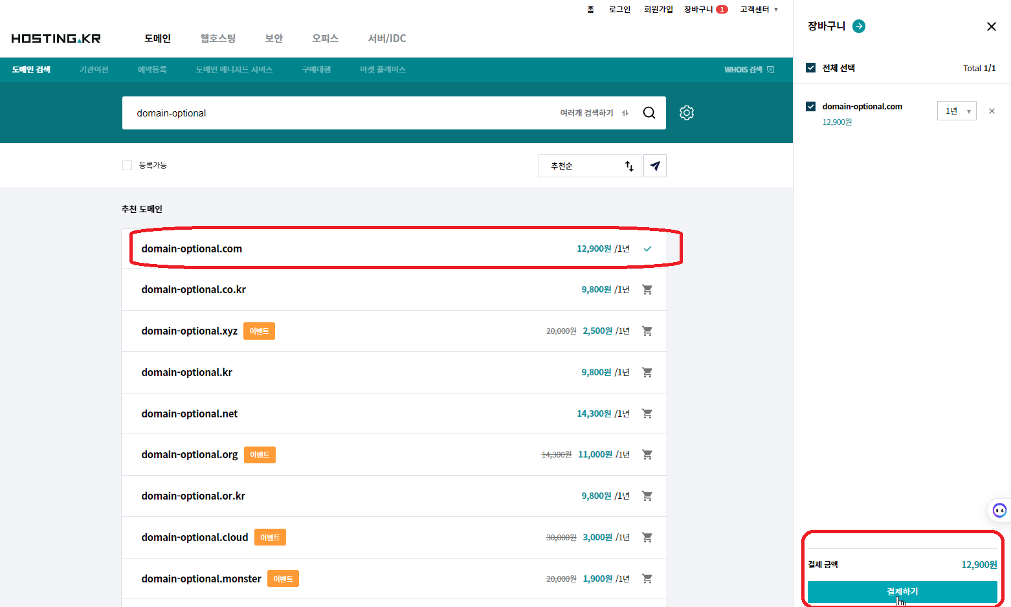Close the 장바구니 side panel
The image size is (1011, 607).
(x=991, y=27)
